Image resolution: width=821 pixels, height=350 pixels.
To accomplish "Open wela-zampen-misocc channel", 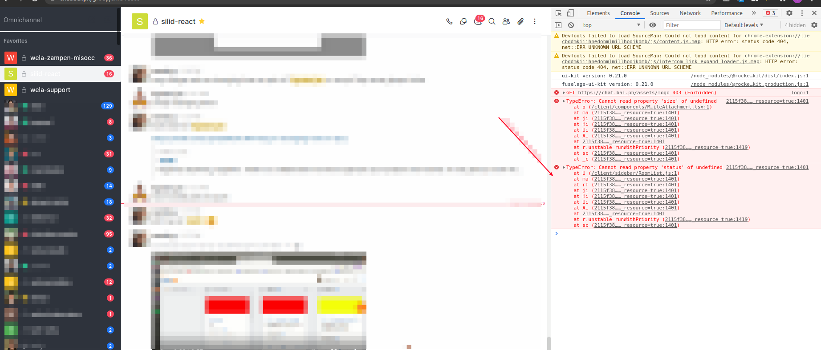I will pyautogui.click(x=61, y=58).
